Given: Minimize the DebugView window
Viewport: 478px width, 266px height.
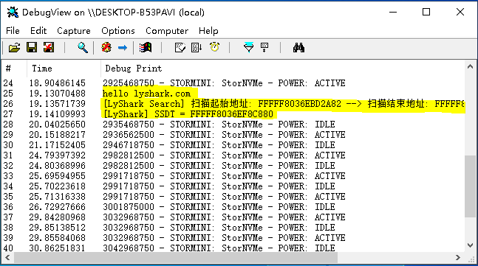Looking at the screenshot, I should pyautogui.click(x=393, y=13).
